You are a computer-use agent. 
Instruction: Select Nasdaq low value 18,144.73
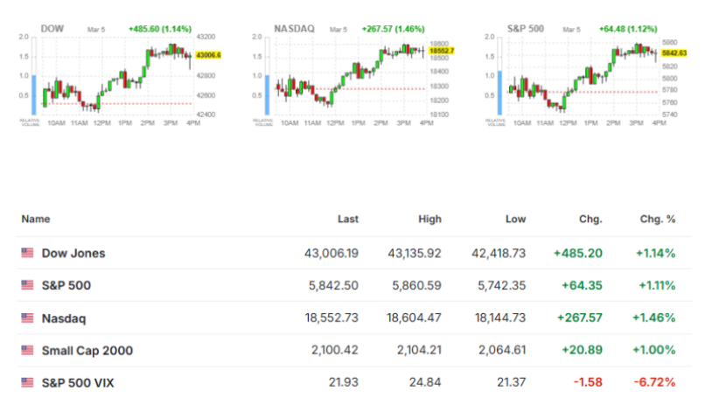[500, 318]
